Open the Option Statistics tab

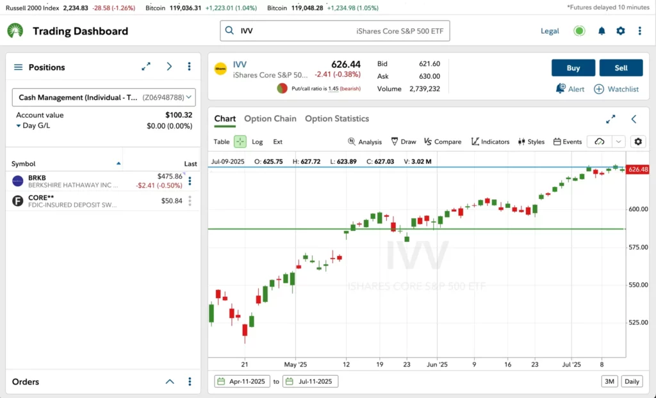point(337,118)
